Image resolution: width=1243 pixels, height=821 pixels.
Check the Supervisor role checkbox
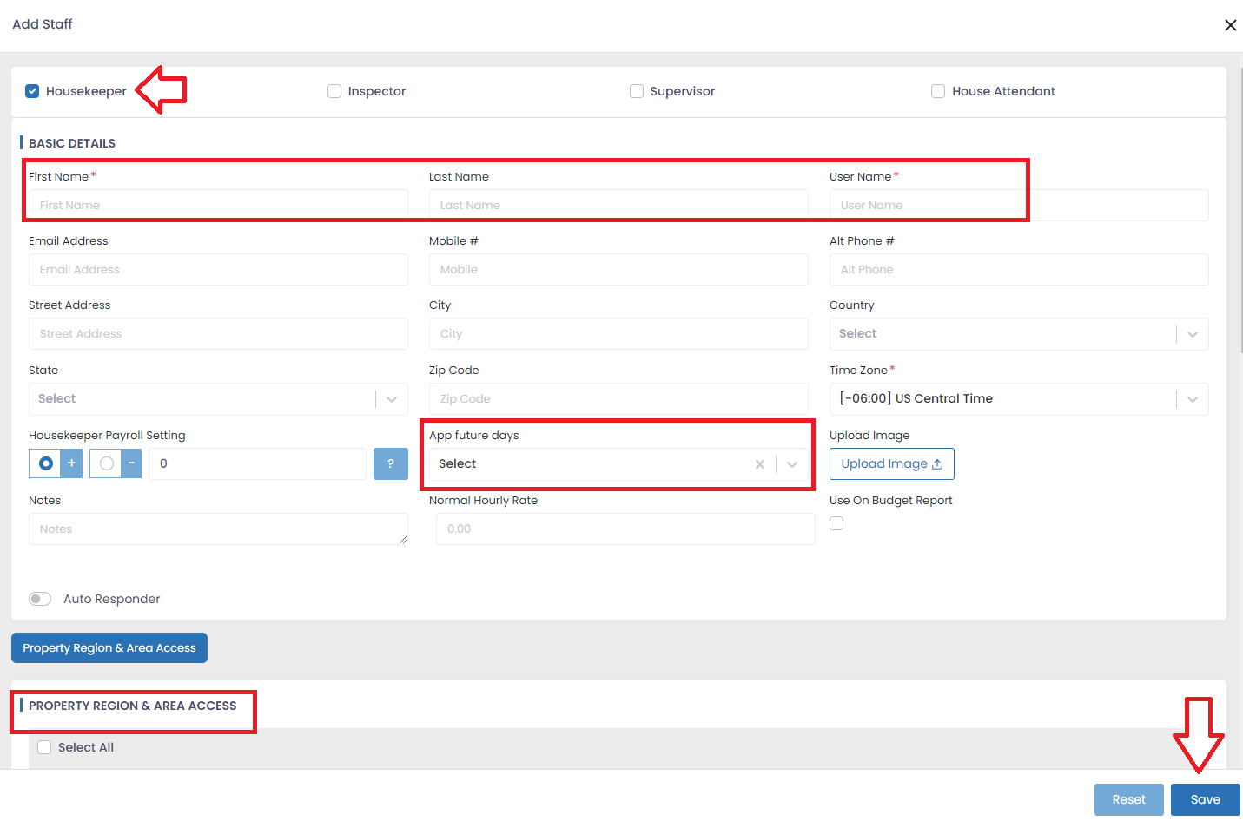coord(637,91)
